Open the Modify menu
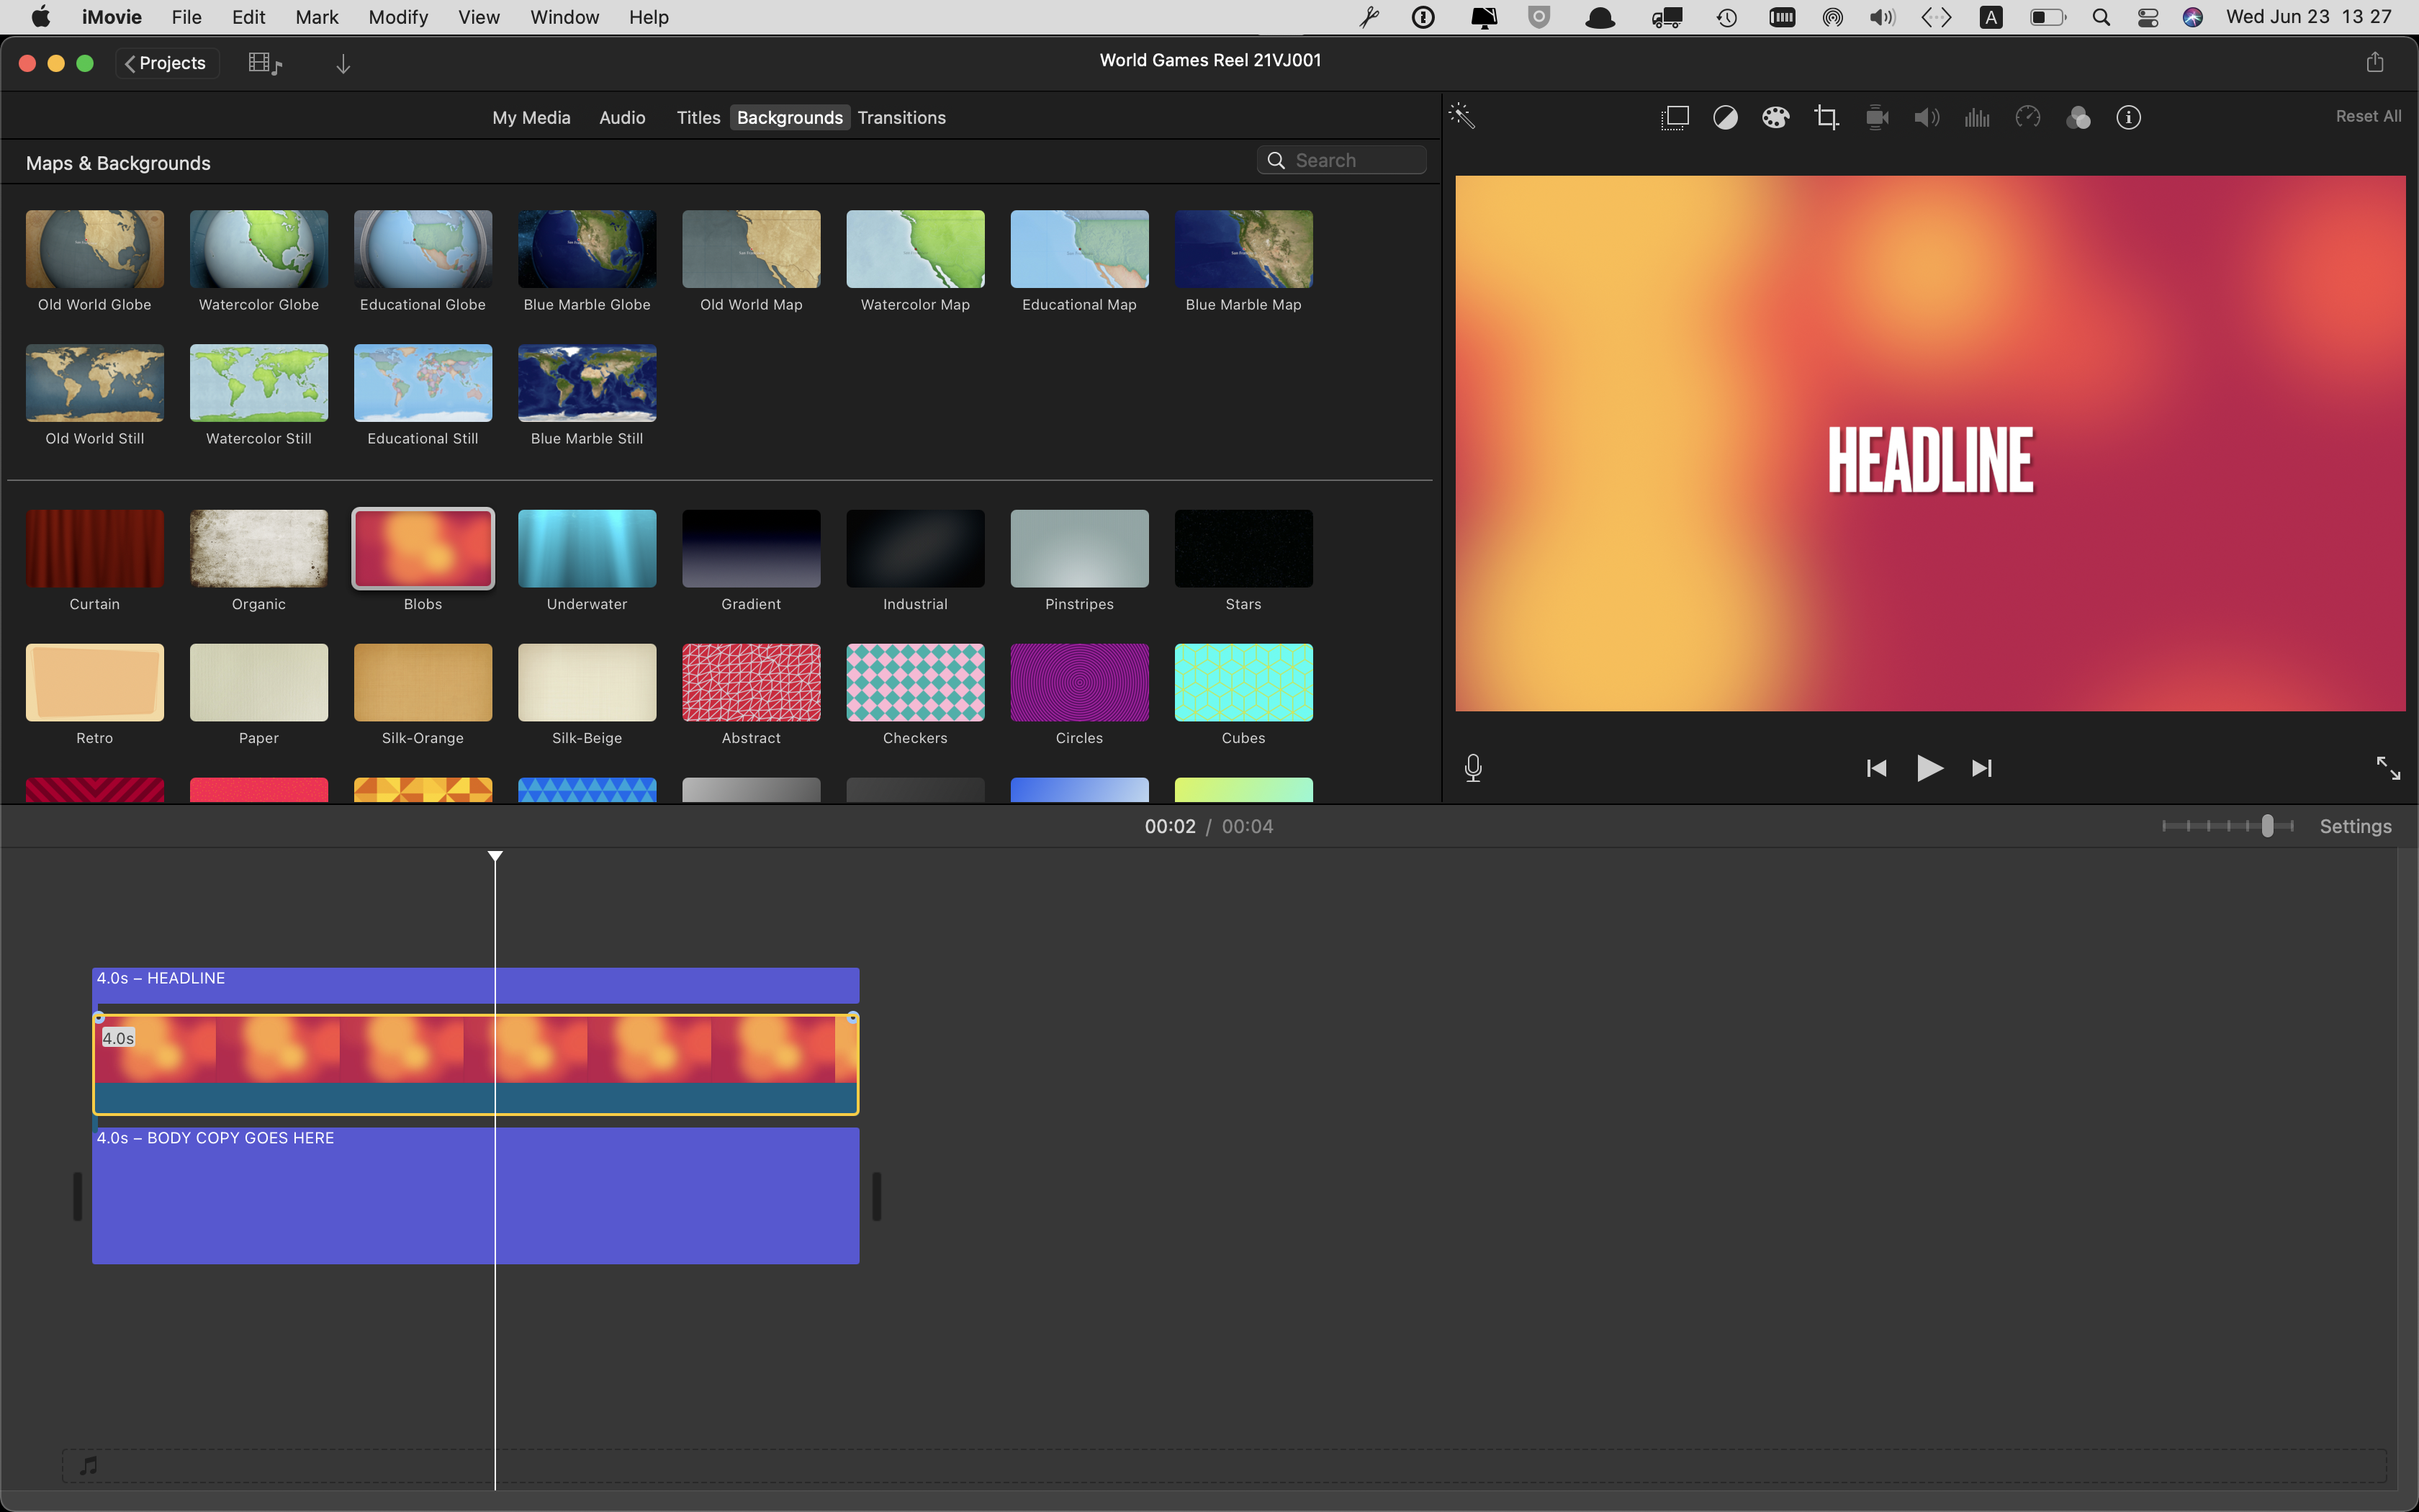Viewport: 2419px width, 1512px height. tap(398, 17)
